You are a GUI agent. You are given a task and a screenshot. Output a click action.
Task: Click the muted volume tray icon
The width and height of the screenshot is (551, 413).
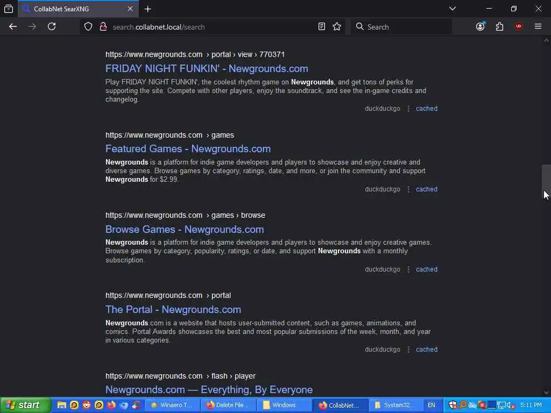point(511,405)
